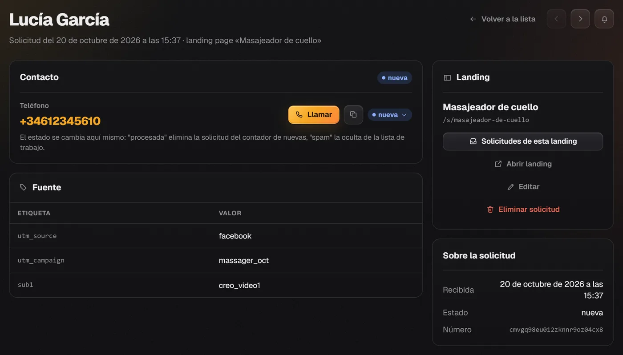
Task: Copy phone number with copy icon
Action: [353, 115]
